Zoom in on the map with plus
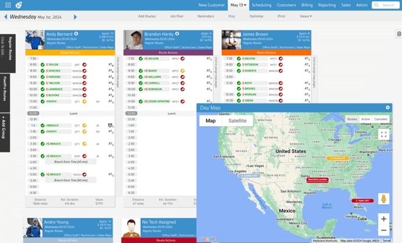Screen dimensions: 402x243 384,219
